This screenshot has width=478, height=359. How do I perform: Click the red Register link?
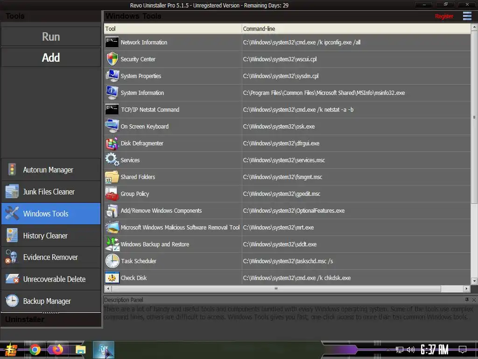(x=444, y=16)
